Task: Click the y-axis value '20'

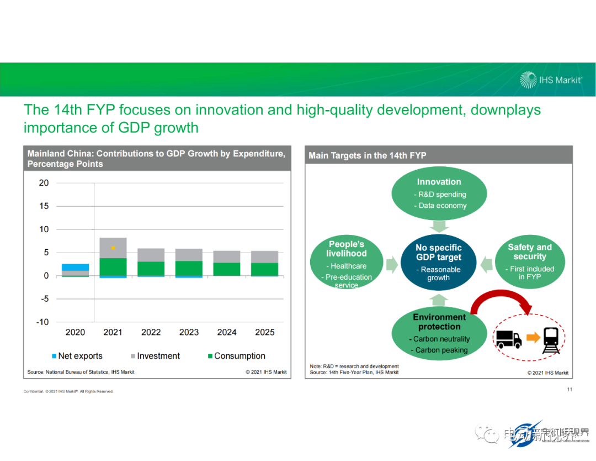Action: point(44,183)
